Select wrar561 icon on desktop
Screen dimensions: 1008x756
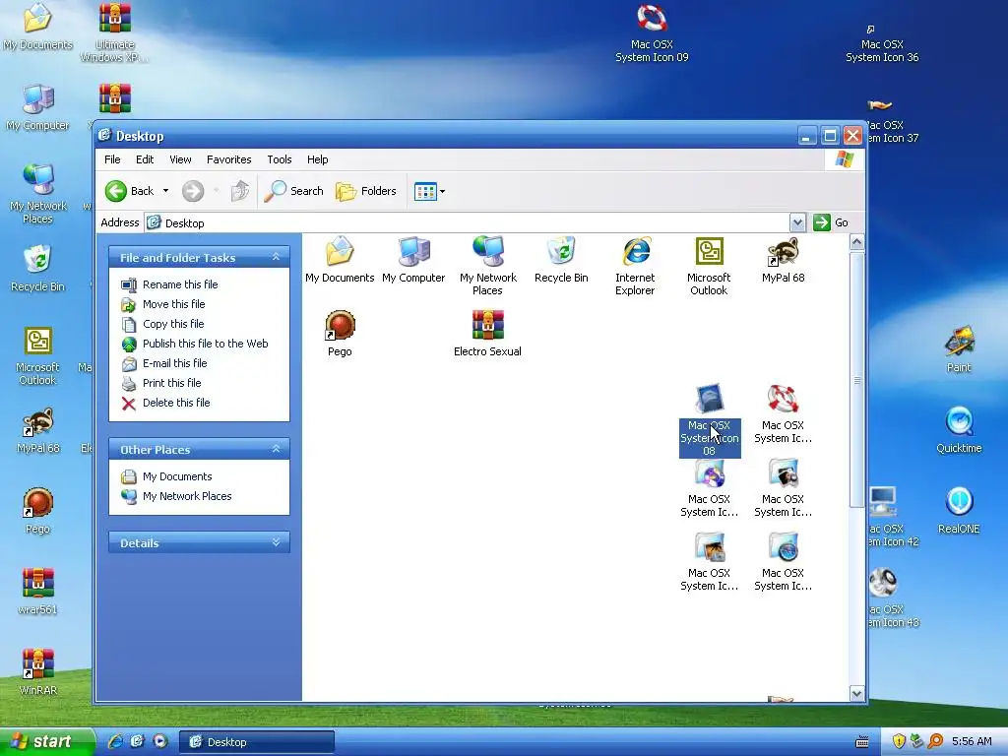(38, 592)
